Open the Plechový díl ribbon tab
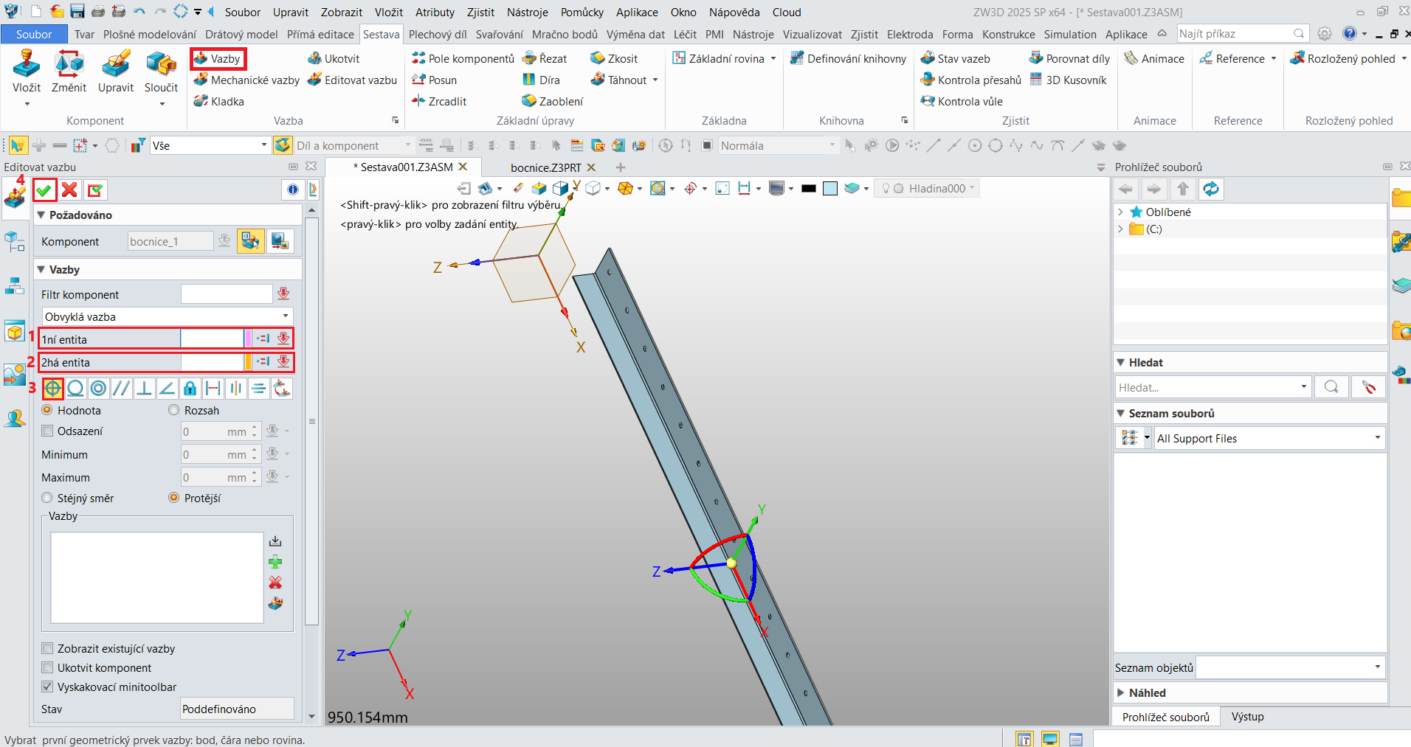Screen dimensions: 1411x747 (x=437, y=35)
